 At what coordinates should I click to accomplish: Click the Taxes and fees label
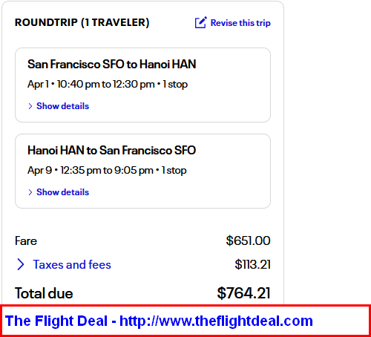(72, 264)
